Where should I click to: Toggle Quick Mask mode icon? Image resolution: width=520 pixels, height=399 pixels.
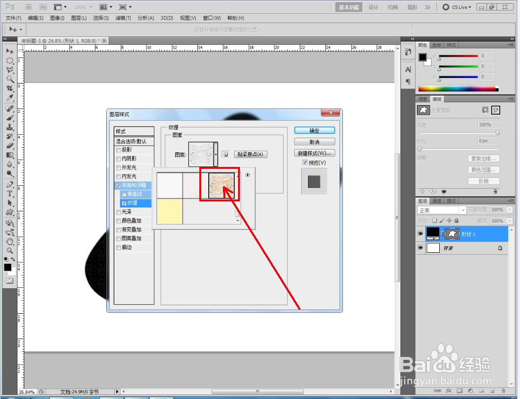[x=9, y=281]
